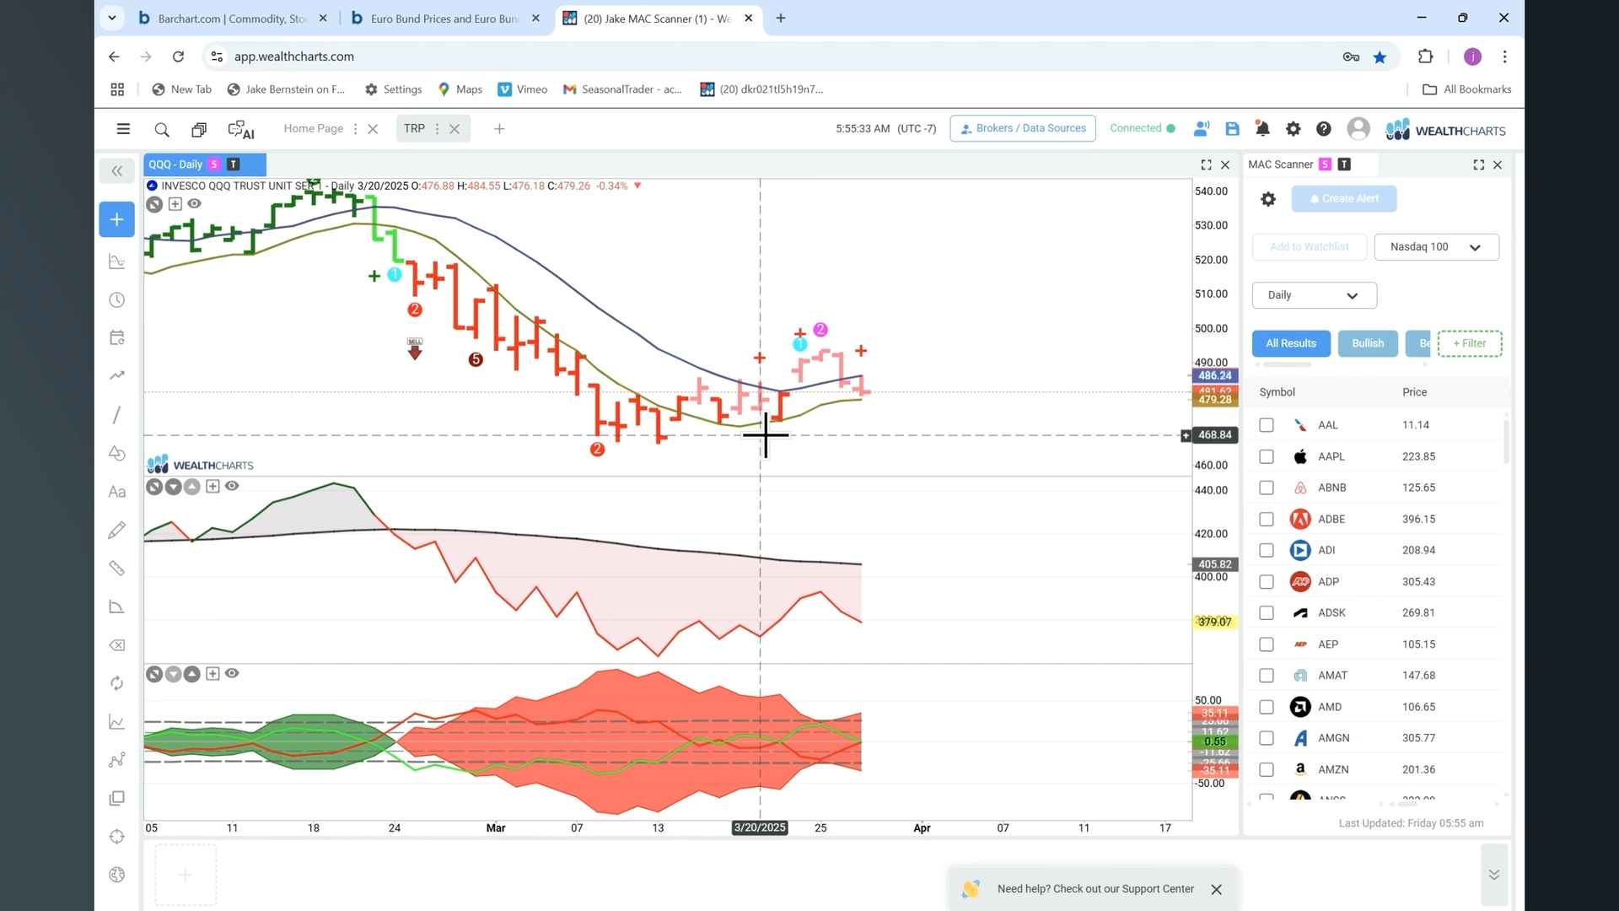Expand price pane plus square icon
Viewport: 1619px width, 911px height.
[175, 203]
